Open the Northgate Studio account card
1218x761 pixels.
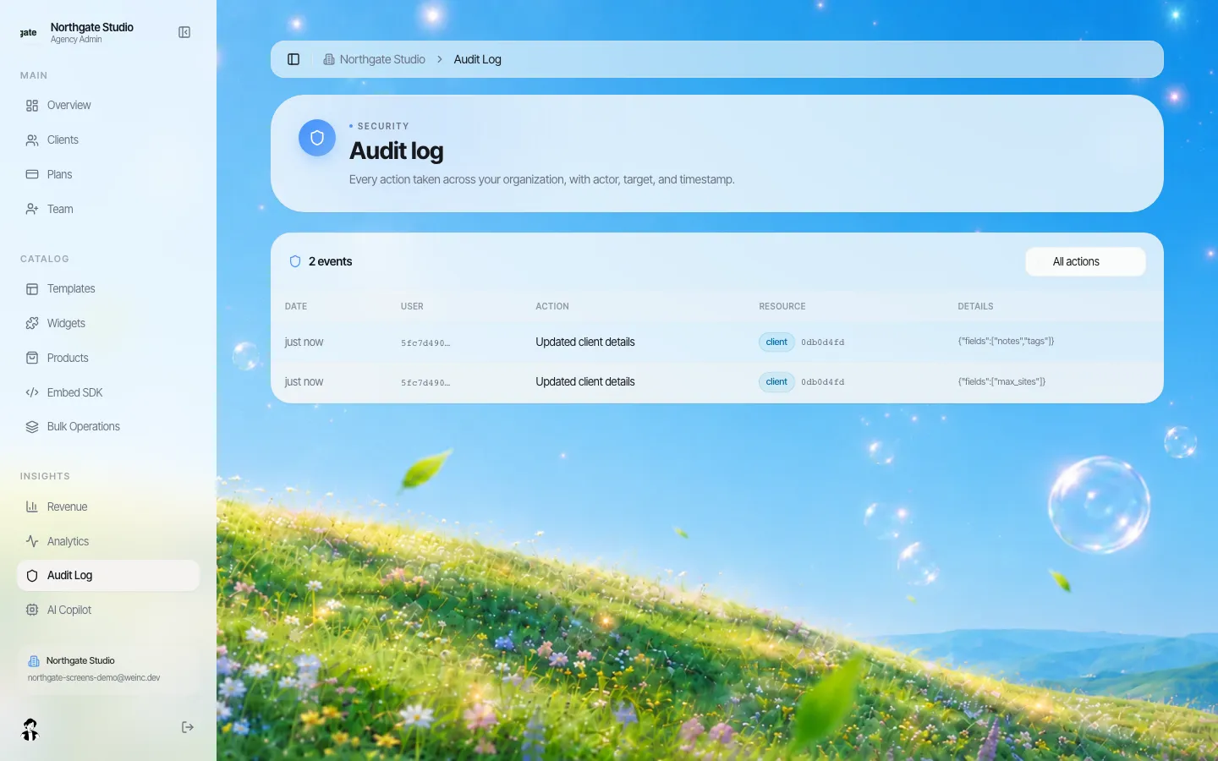pyautogui.click(x=108, y=669)
